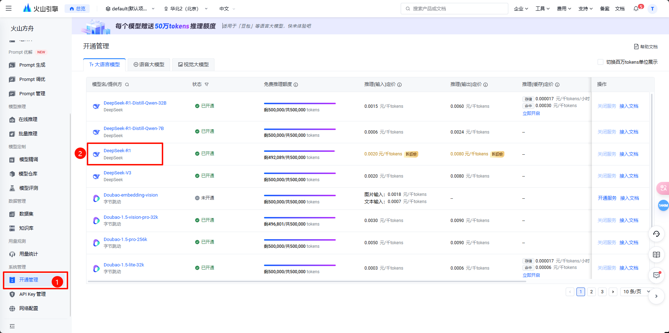The width and height of the screenshot is (669, 333).
Task: Open the customer service headset icon
Action: [x=656, y=234]
